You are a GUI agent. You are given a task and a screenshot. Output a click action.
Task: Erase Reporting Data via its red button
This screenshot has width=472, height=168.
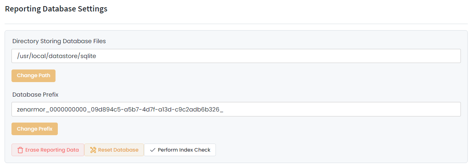pyautogui.click(x=48, y=150)
